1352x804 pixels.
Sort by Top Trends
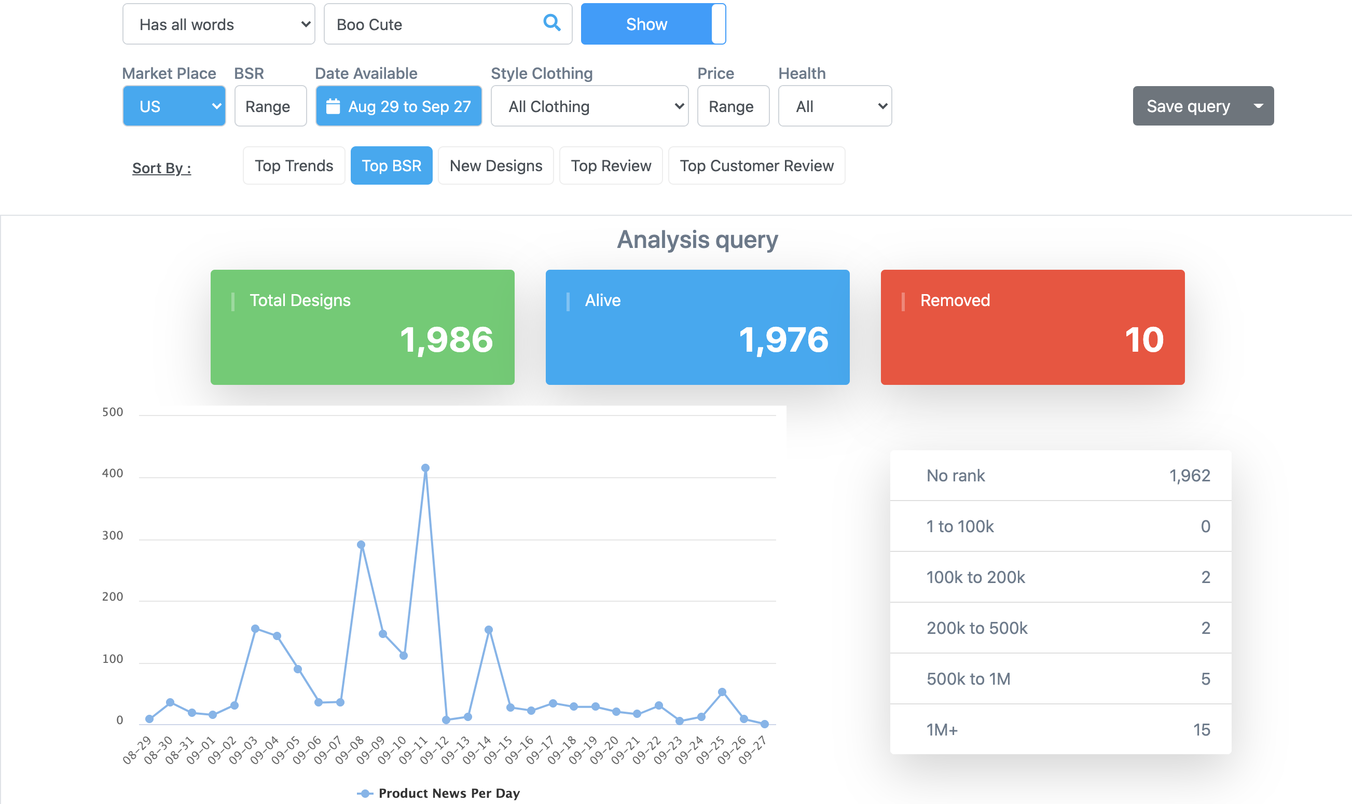(294, 166)
